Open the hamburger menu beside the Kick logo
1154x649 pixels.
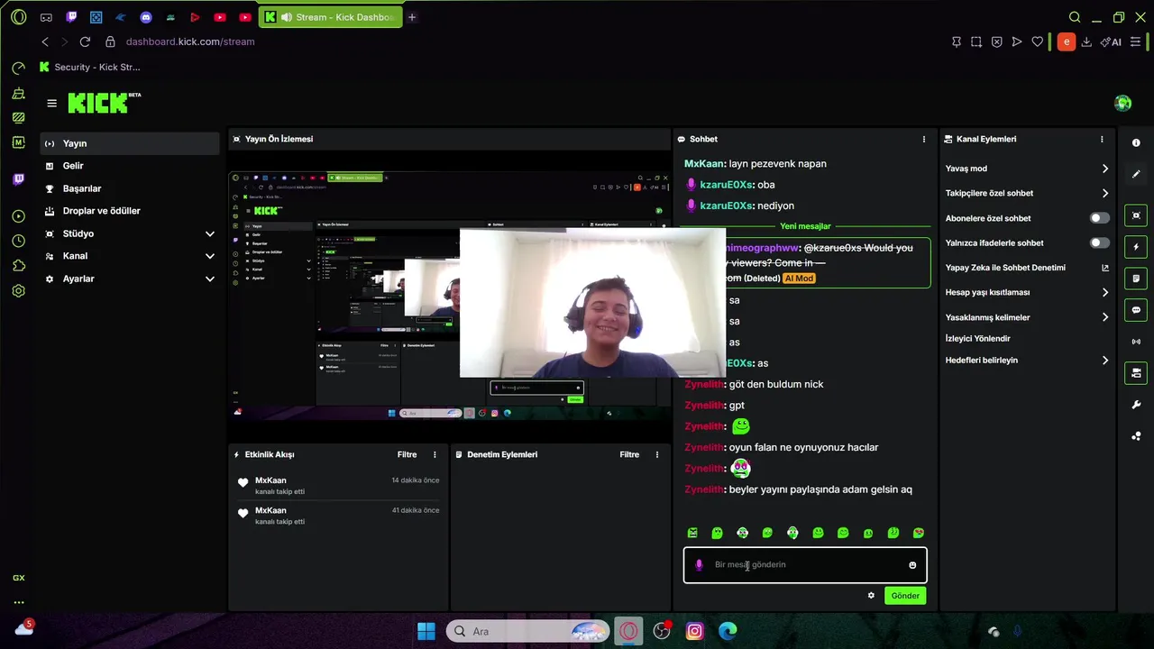[x=51, y=104]
